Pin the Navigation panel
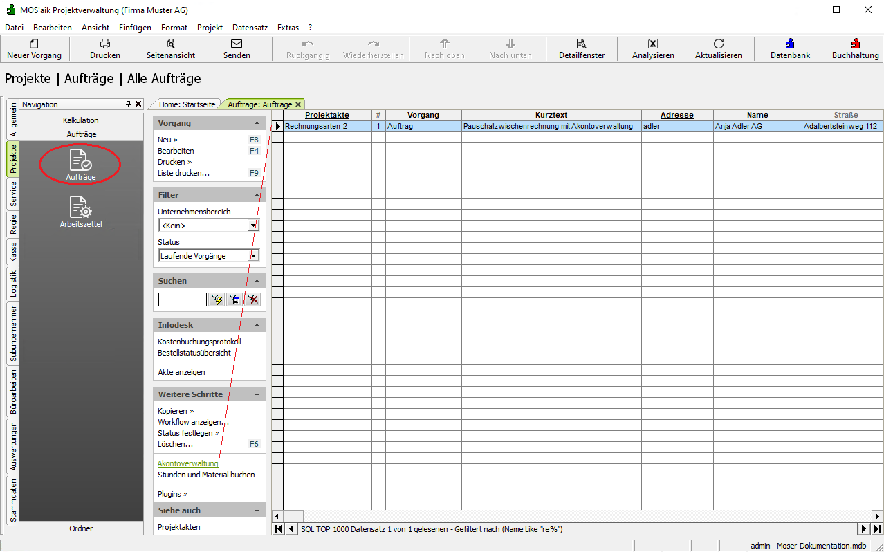The height and width of the screenshot is (552, 884). pyautogui.click(x=128, y=104)
